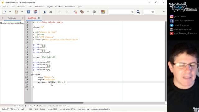Screen dimensions: 199x112
Task: Open the Arquivo menu
Action: coord(5,7)
